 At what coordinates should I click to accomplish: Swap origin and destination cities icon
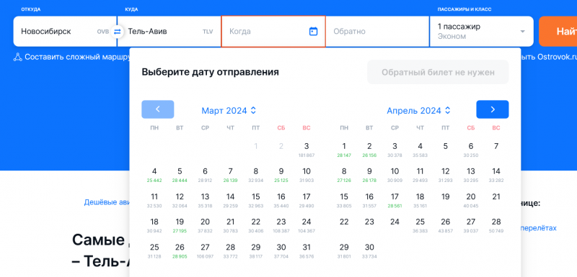coord(117,32)
